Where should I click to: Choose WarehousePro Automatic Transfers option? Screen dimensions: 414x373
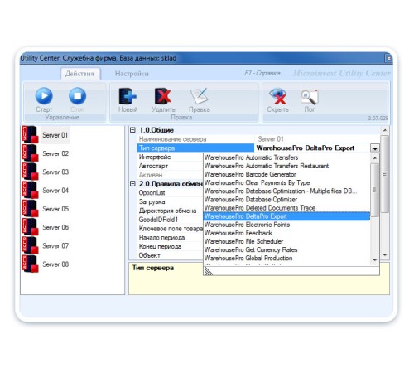coord(286,157)
